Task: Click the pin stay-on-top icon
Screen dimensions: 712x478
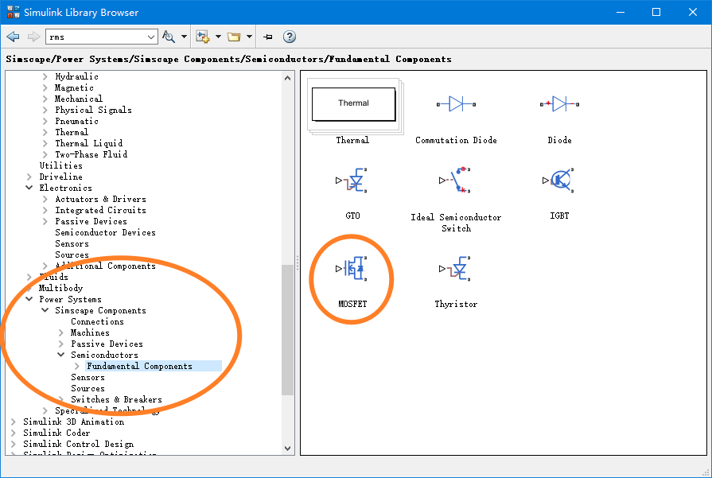Action: (x=268, y=37)
